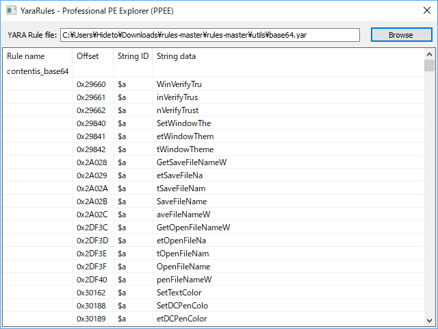Select the contentis_base64 rule row

coord(38,71)
